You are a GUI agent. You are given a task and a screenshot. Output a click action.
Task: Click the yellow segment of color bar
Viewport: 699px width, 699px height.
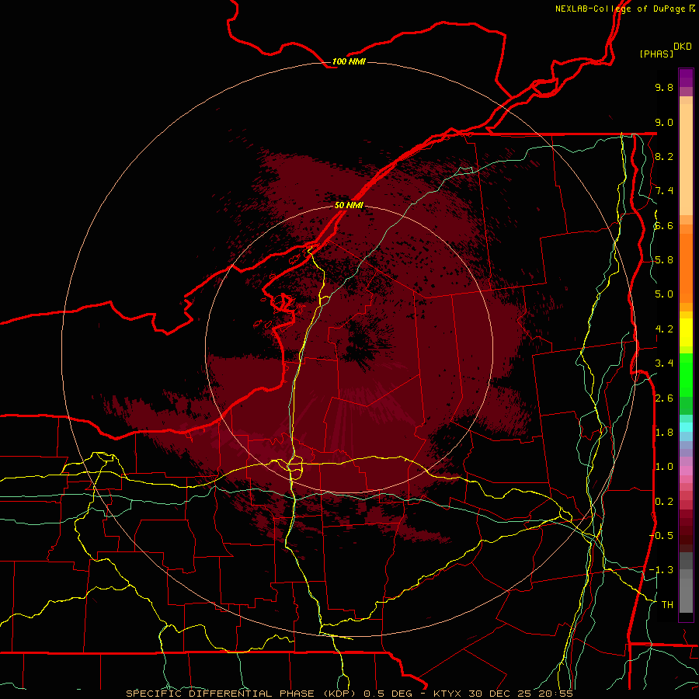pos(686,332)
